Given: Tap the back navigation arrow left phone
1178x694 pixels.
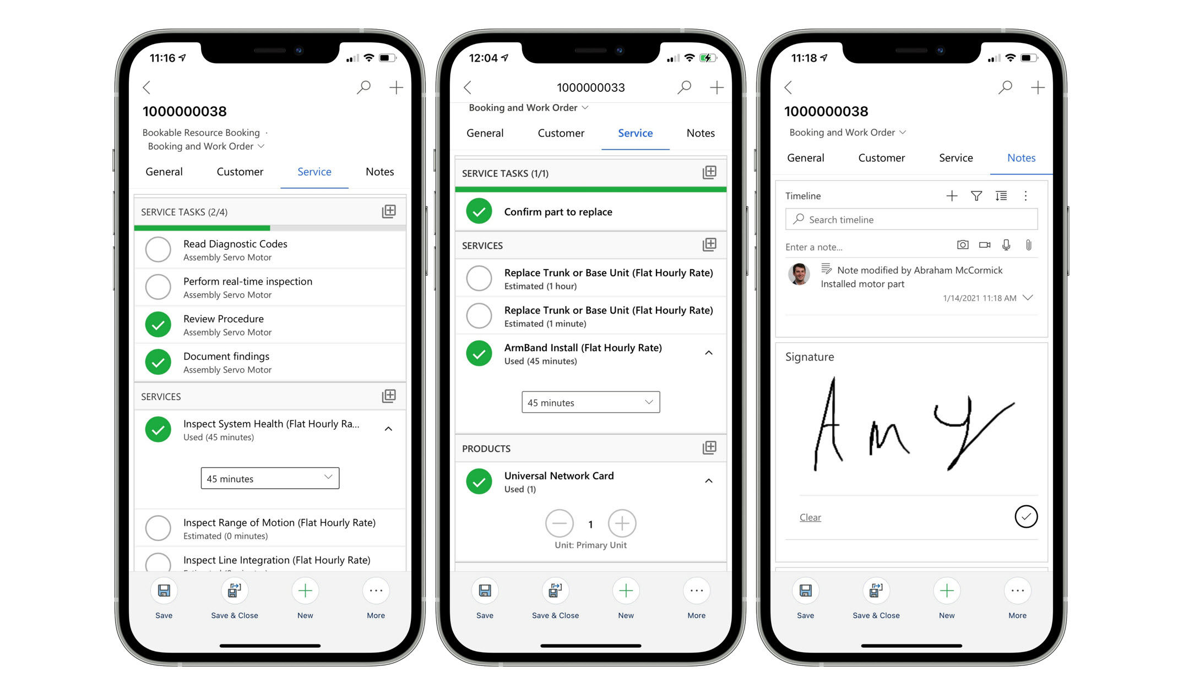Looking at the screenshot, I should (x=146, y=87).
